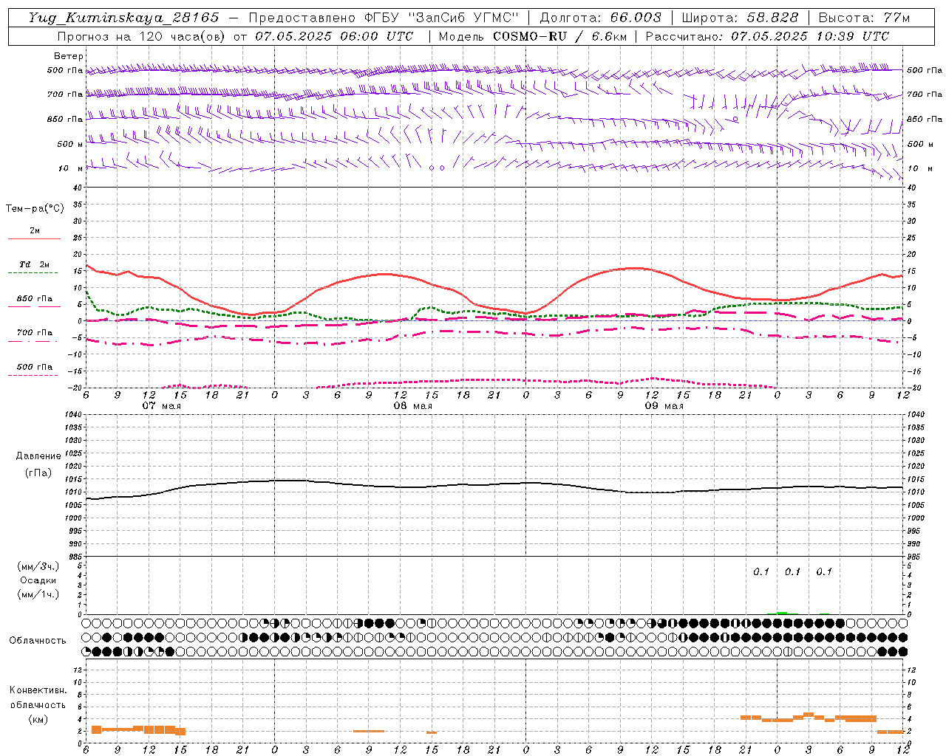Click the 'Td 2м' dew point legend entry
The width and height of the screenshot is (946, 756).
(x=34, y=264)
